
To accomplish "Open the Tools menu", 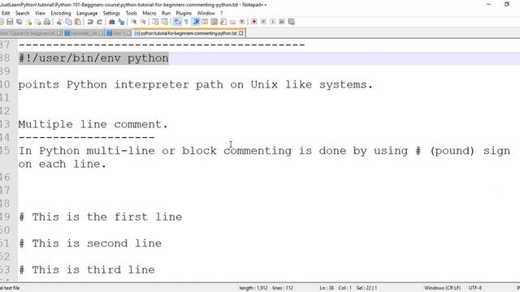I will tap(132, 13).
